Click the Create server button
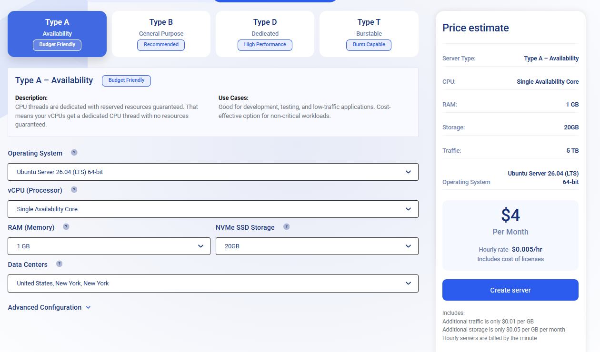Screen dimensions: 600x352 510,290
